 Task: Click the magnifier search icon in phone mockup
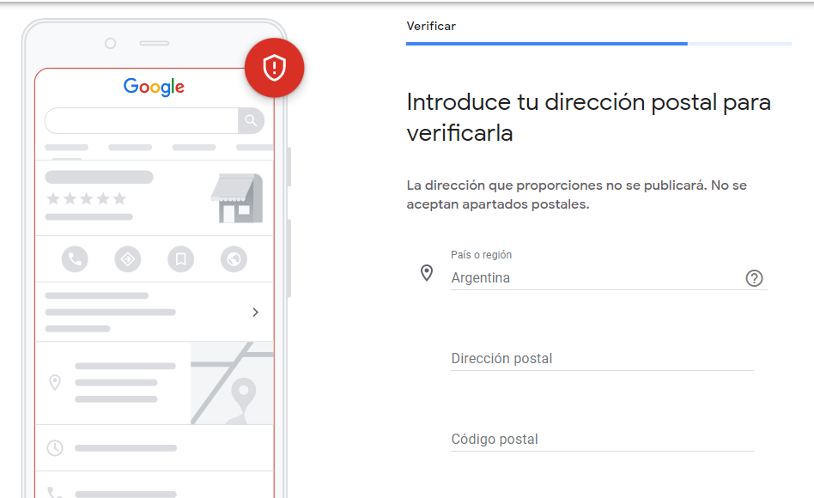point(251,120)
